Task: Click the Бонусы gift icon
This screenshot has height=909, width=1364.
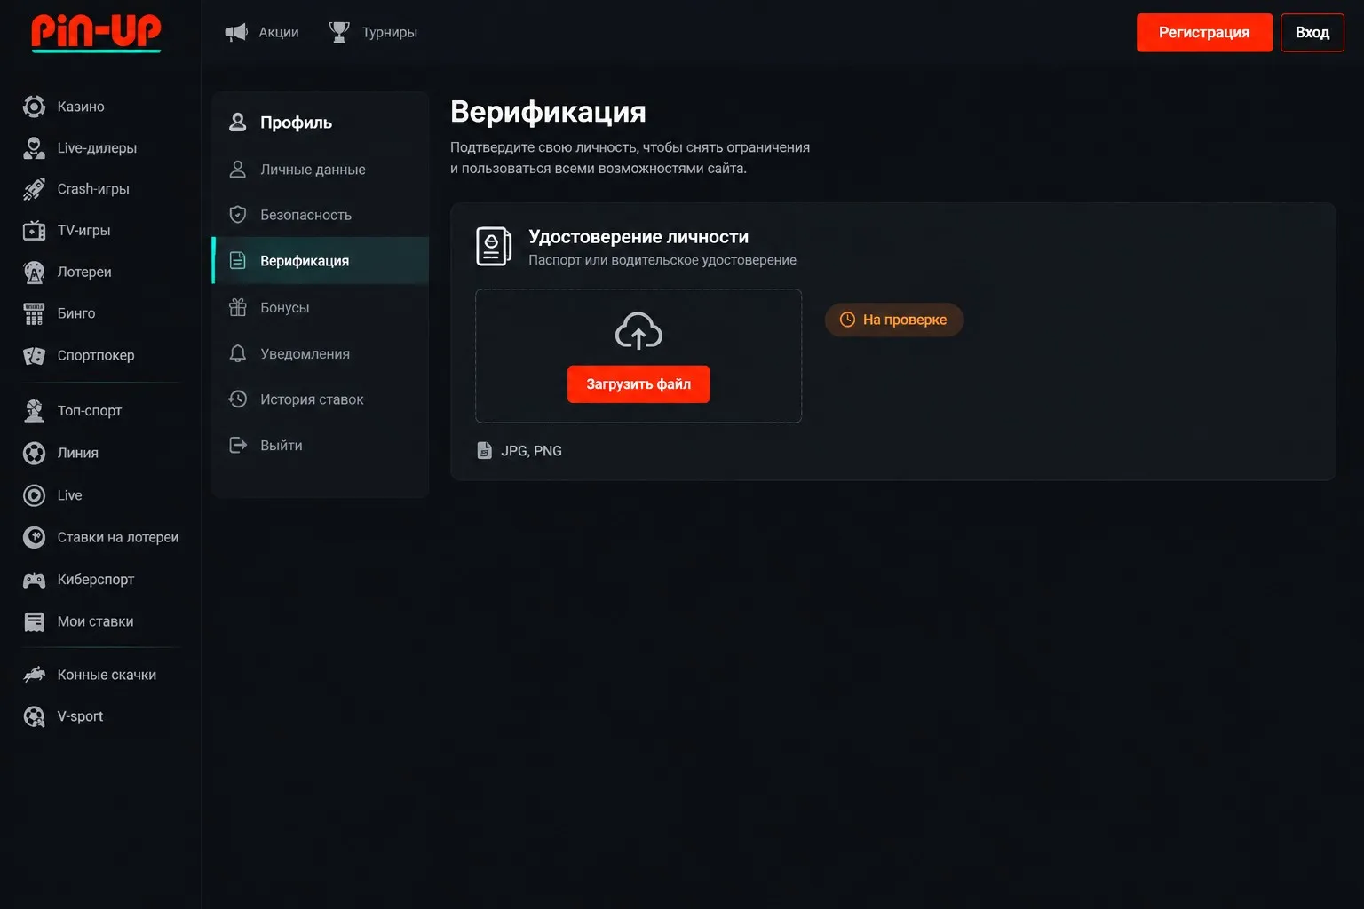Action: (237, 307)
